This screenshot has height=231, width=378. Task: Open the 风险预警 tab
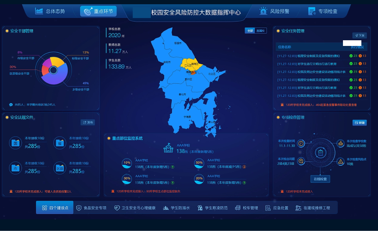pyautogui.click(x=274, y=11)
